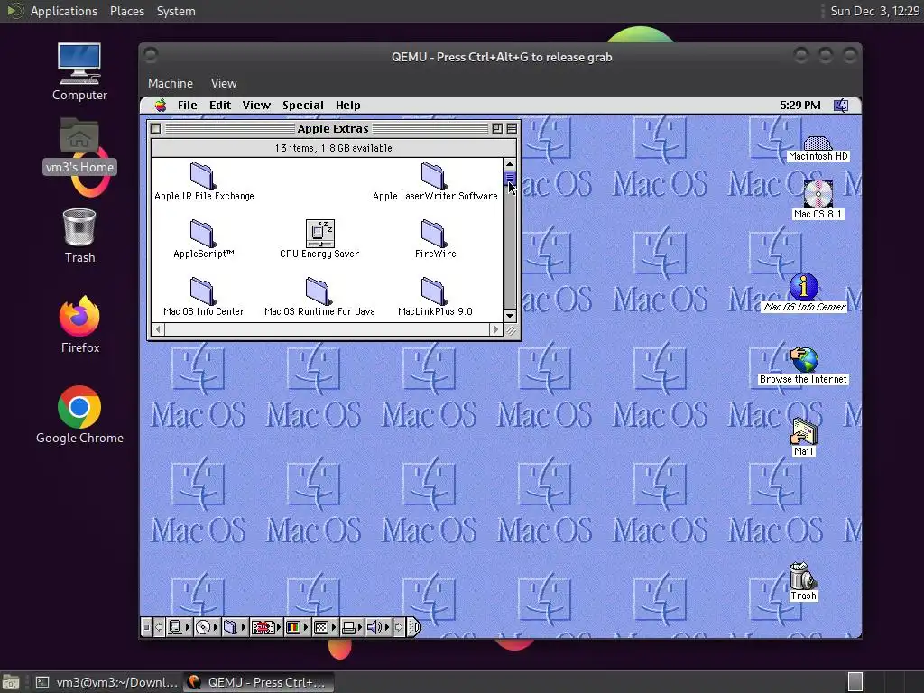The height and width of the screenshot is (693, 924).
Task: Open the QEMU View menu
Action: pos(224,83)
